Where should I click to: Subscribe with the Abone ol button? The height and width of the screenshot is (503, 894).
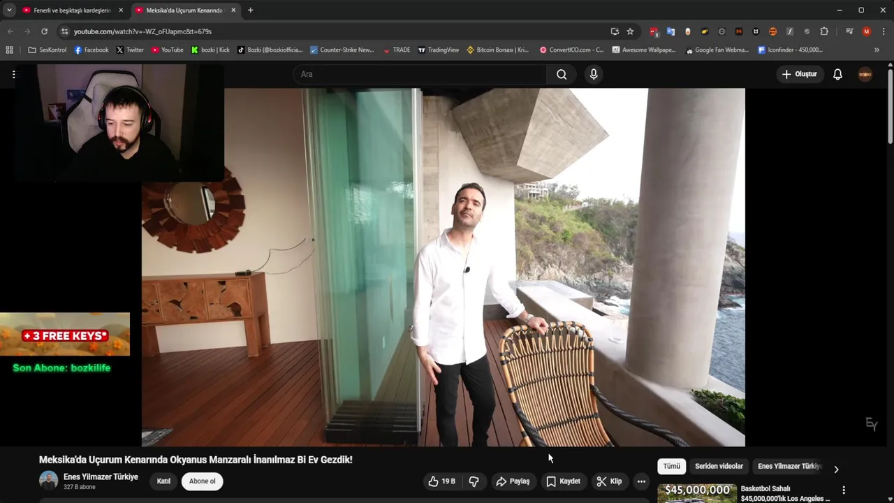203,481
